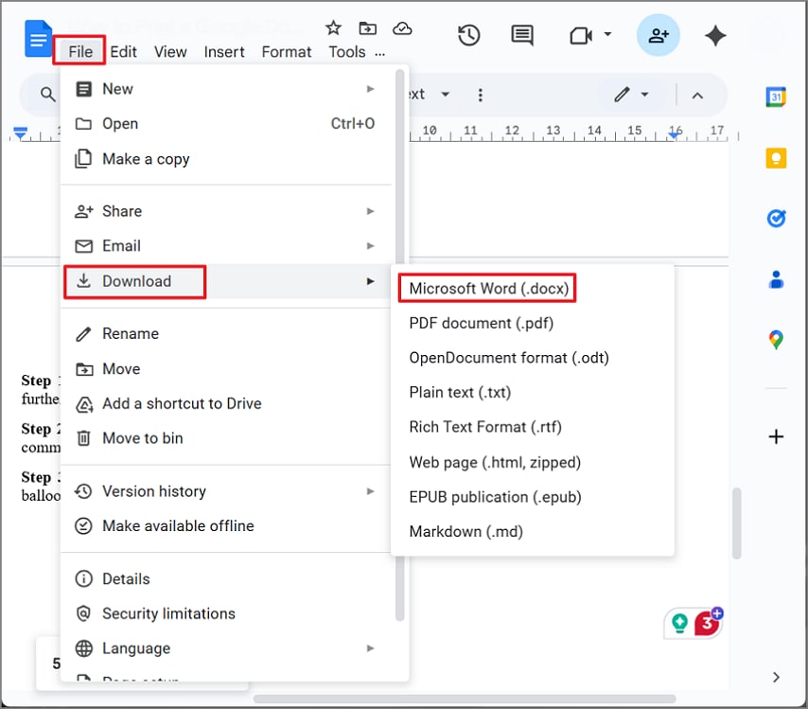
Task: Click the document search magnifier icon
Action: [x=46, y=96]
